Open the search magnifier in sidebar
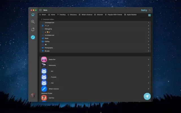The height and width of the screenshot is (113, 181). coord(33,22)
